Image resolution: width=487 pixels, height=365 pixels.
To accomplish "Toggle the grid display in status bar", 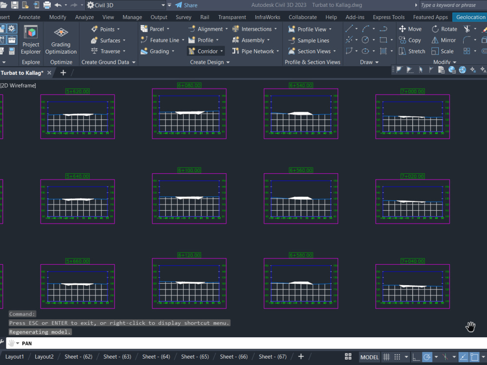I will pos(386,357).
